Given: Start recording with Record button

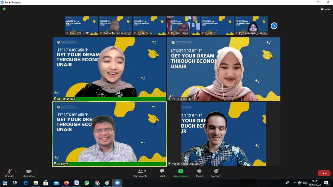Looking at the screenshot, I should [199, 173].
